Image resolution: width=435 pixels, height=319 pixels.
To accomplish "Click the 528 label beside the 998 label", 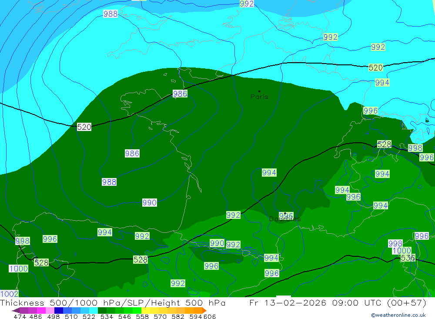I will point(384,144).
